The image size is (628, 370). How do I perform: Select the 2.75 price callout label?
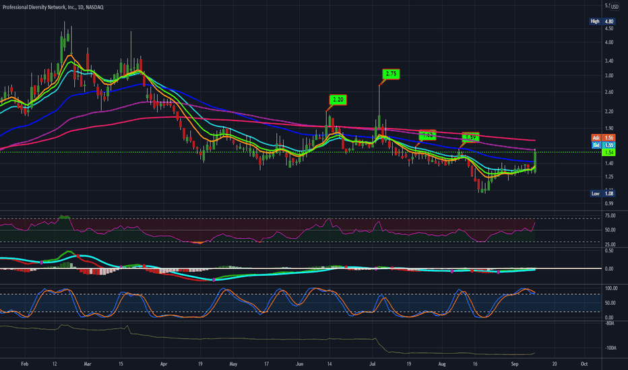point(391,74)
